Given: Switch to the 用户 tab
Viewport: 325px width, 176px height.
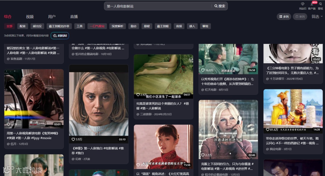Looking at the screenshot, I should (52, 17).
